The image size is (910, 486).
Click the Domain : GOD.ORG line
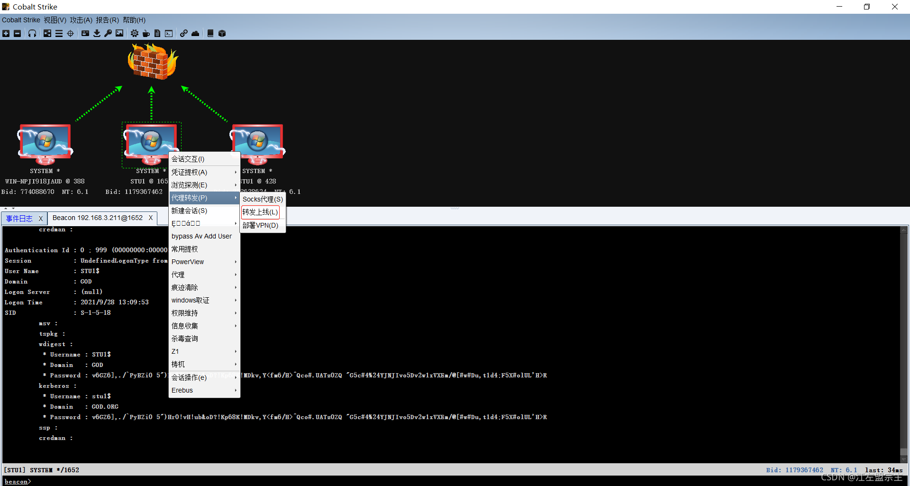click(81, 406)
